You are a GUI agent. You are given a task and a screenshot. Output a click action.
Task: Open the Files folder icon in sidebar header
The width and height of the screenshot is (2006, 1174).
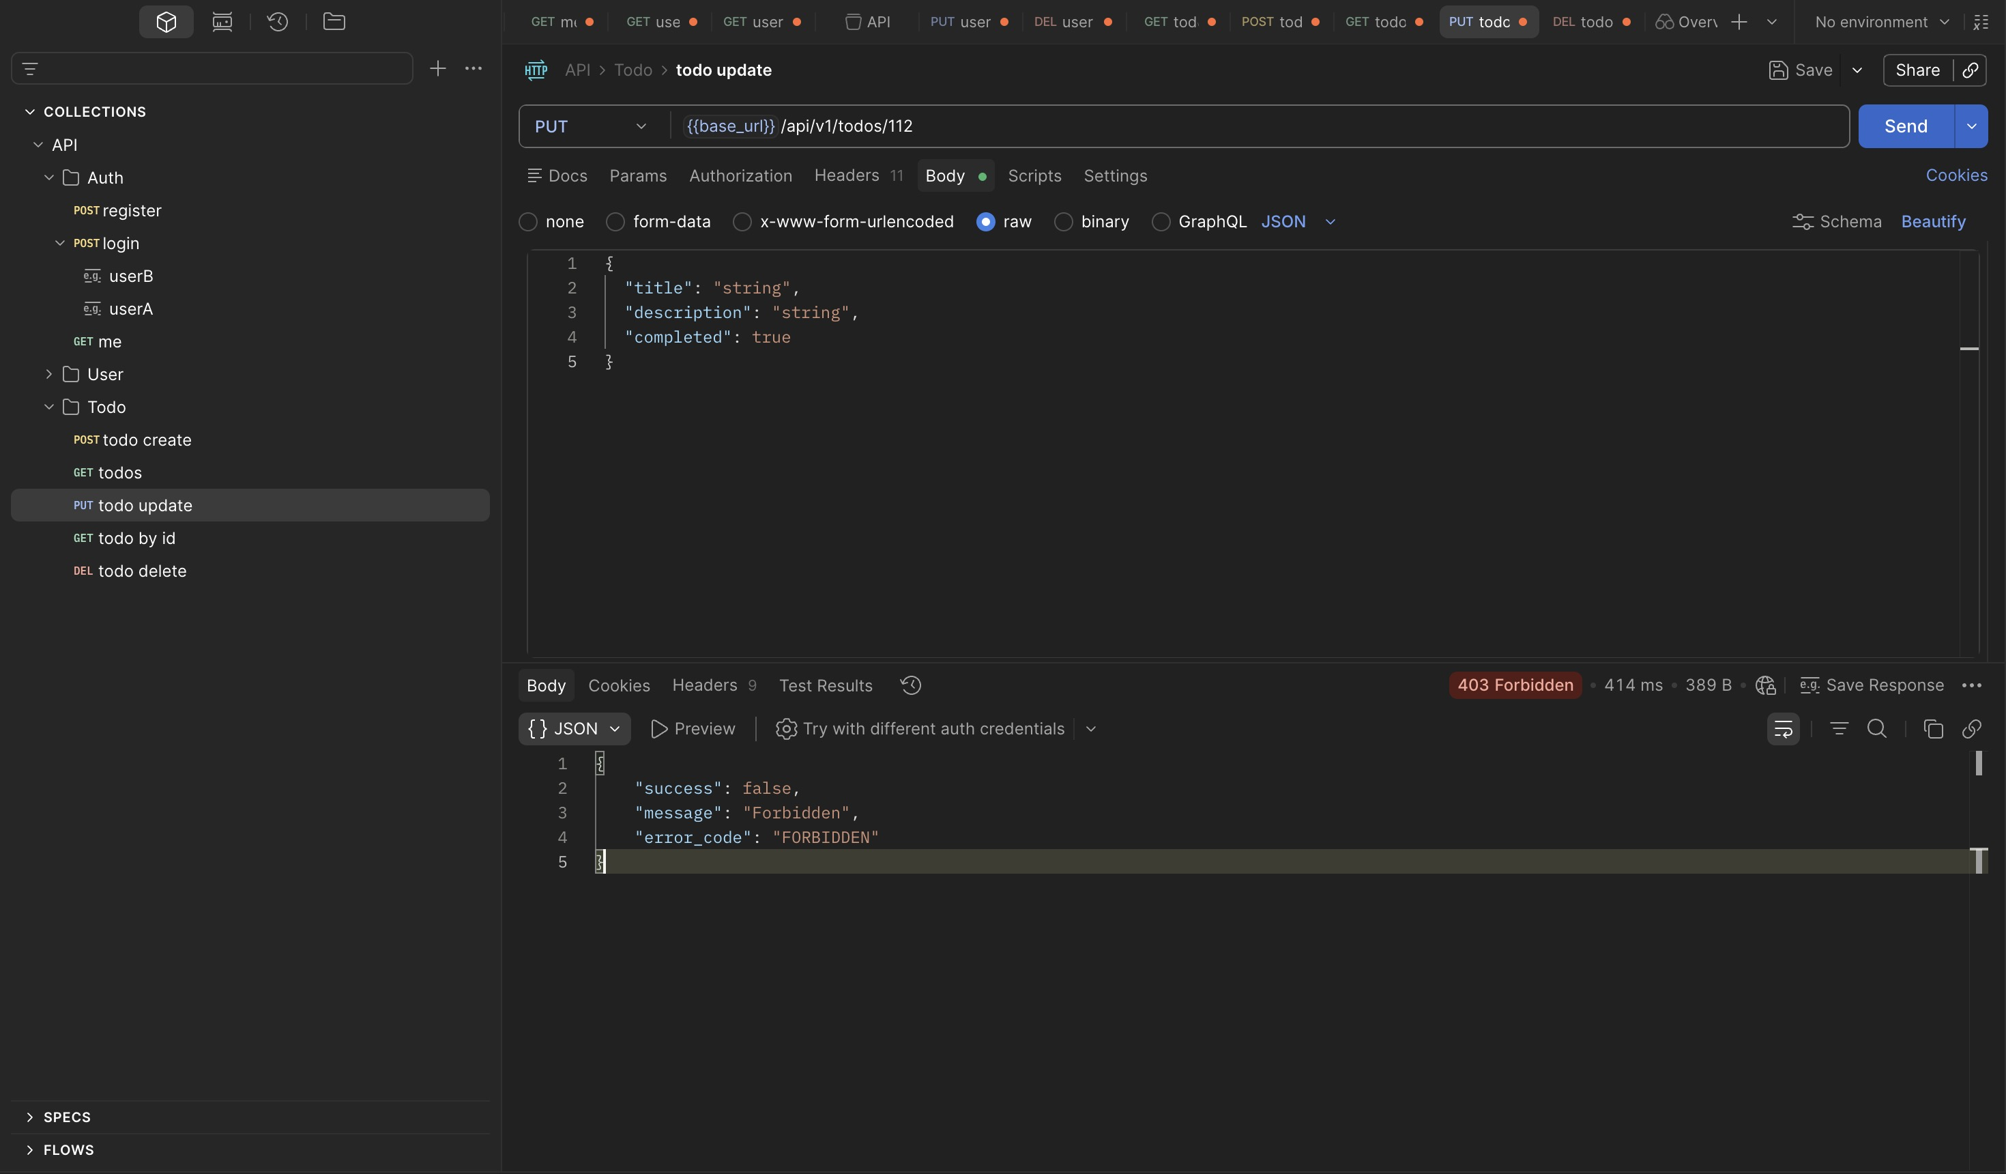tap(334, 22)
